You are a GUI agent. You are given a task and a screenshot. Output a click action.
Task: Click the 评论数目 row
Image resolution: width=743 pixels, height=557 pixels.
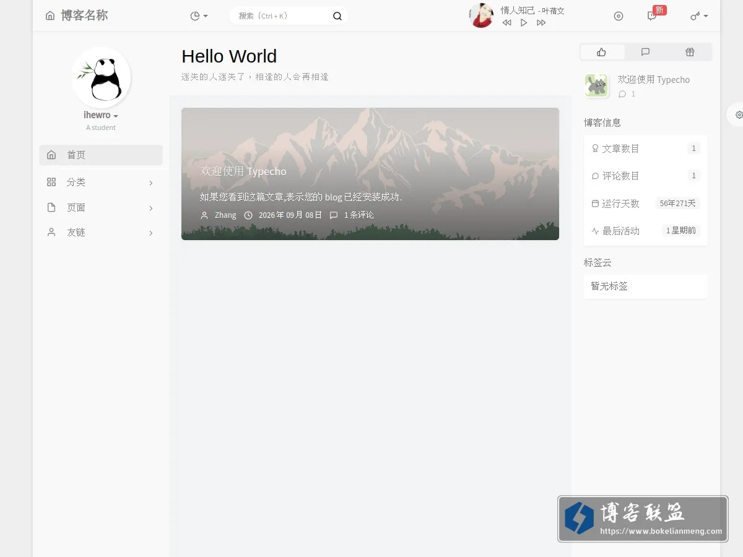tap(645, 176)
